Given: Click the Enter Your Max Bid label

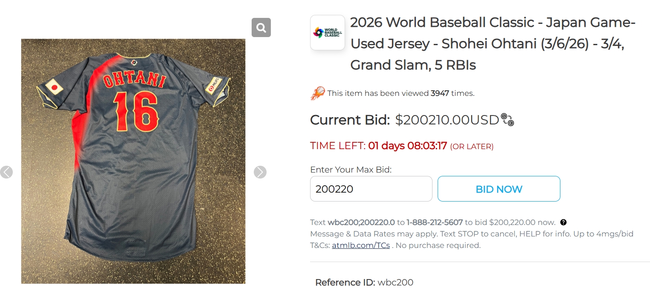Looking at the screenshot, I should [x=351, y=170].
